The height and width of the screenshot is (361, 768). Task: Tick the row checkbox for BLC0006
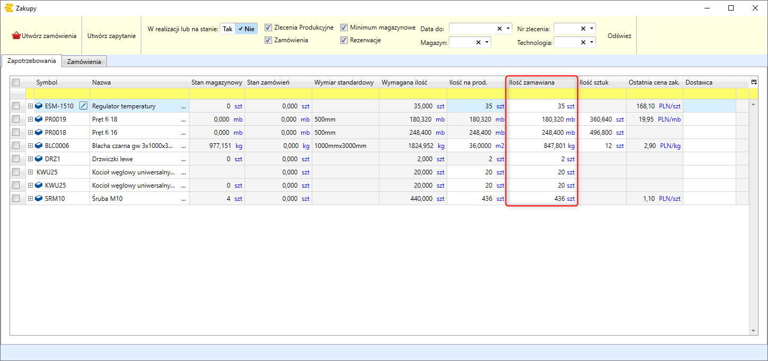(16, 145)
